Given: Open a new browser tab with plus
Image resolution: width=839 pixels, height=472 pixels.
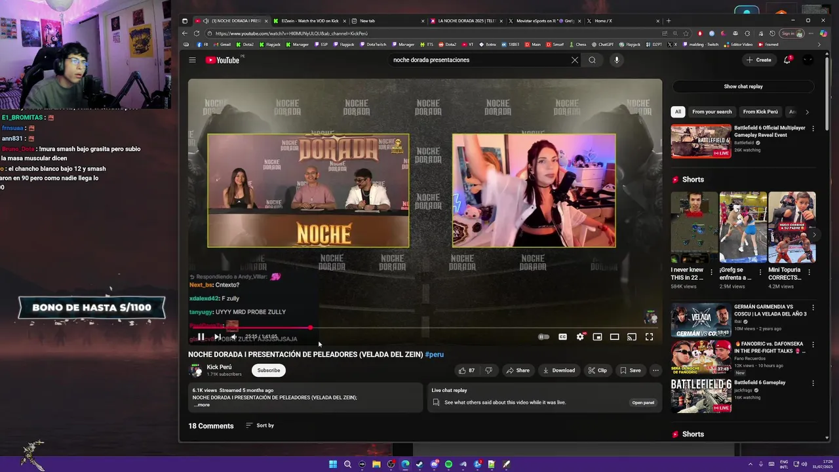Looking at the screenshot, I should [x=669, y=21].
